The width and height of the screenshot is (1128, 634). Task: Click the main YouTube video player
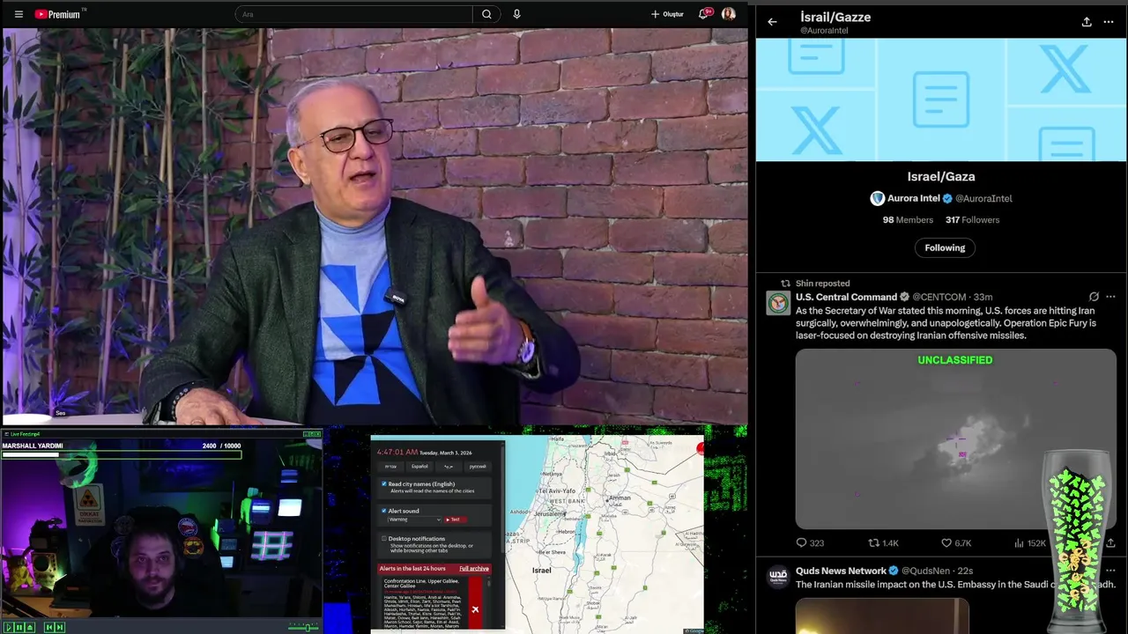(375, 226)
